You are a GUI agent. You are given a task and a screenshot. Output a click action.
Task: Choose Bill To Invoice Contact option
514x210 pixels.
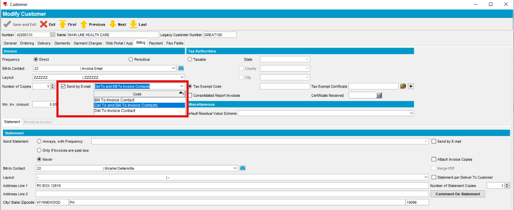pos(139,100)
